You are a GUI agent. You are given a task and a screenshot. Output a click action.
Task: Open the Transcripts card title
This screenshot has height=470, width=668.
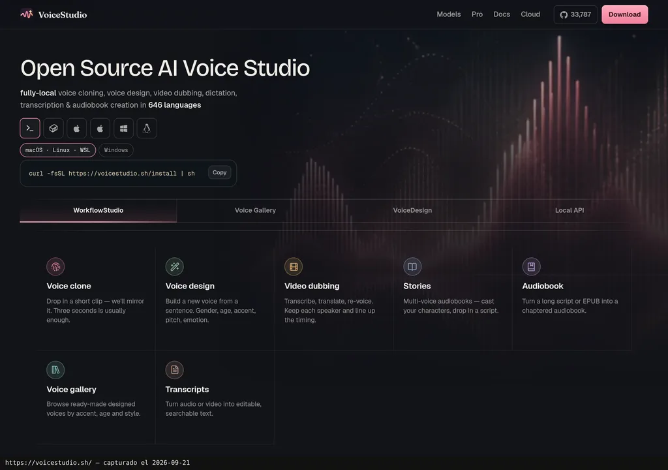187,390
